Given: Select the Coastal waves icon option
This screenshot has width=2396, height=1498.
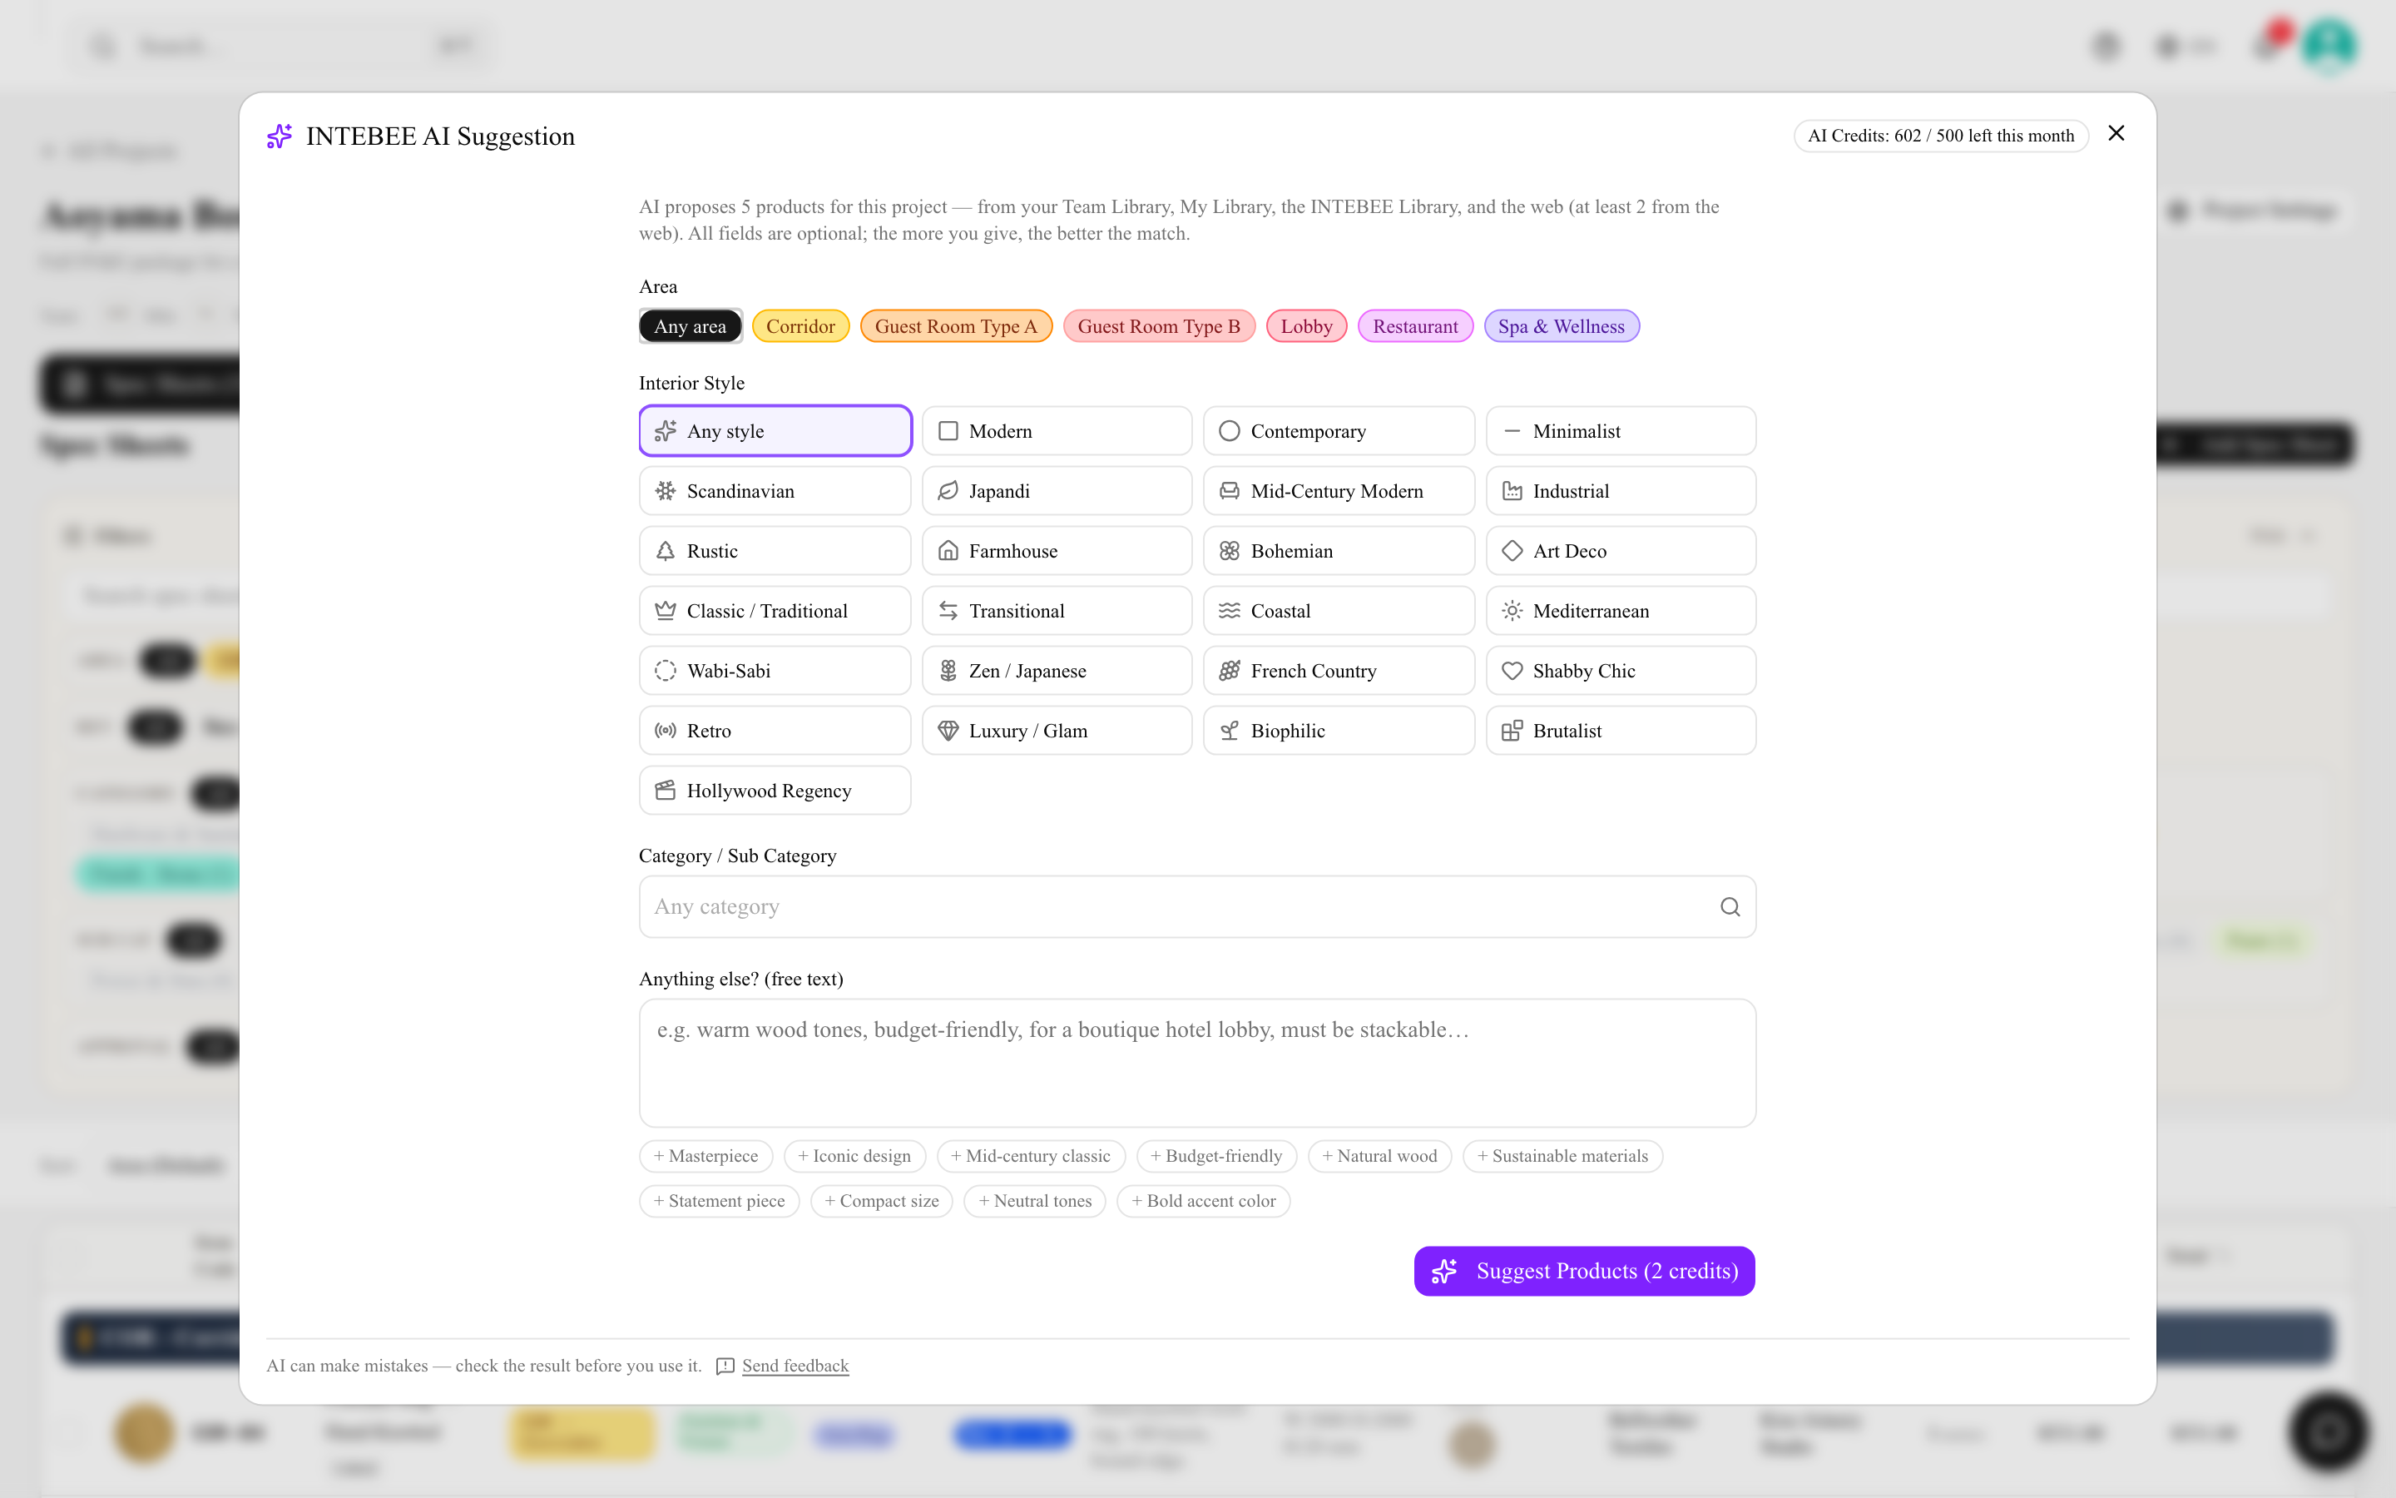Looking at the screenshot, I should pyautogui.click(x=1229, y=612).
